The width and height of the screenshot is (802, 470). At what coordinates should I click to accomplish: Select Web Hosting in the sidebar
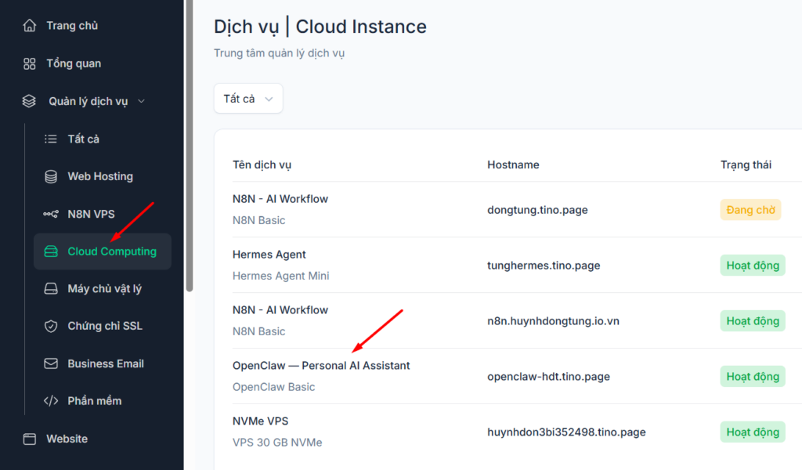pyautogui.click(x=100, y=176)
